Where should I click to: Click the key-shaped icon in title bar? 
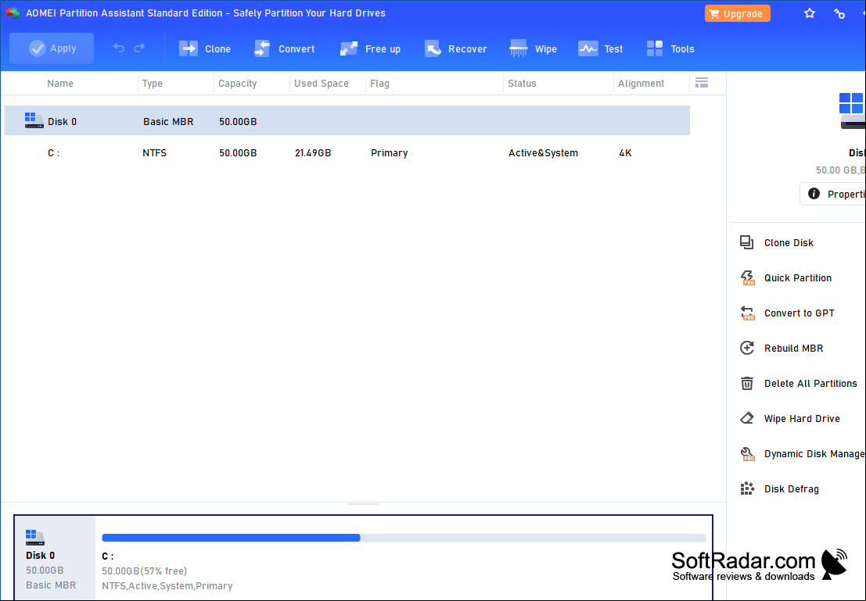(x=839, y=14)
